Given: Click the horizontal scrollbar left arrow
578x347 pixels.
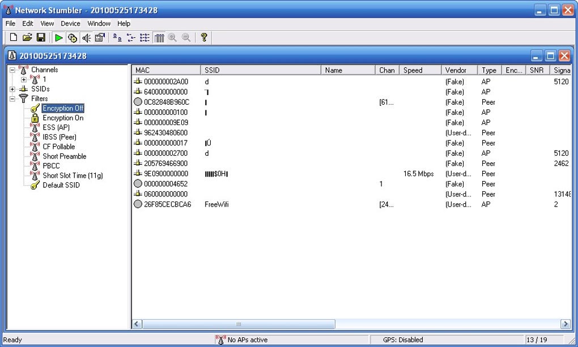Looking at the screenshot, I should pos(137,324).
